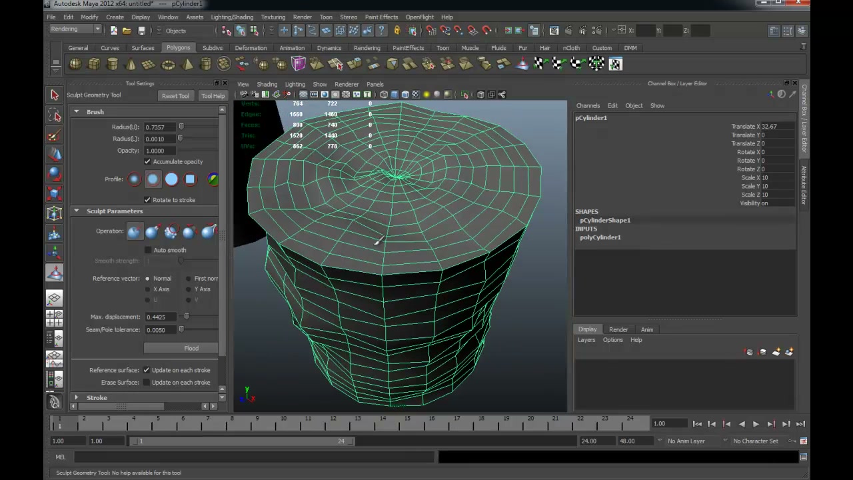Click the Reset Tool button
This screenshot has height=480, width=853.
click(x=175, y=96)
